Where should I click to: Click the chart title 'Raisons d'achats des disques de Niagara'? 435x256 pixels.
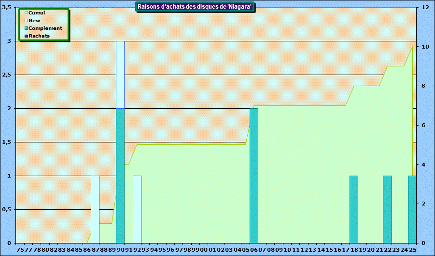[195, 7]
